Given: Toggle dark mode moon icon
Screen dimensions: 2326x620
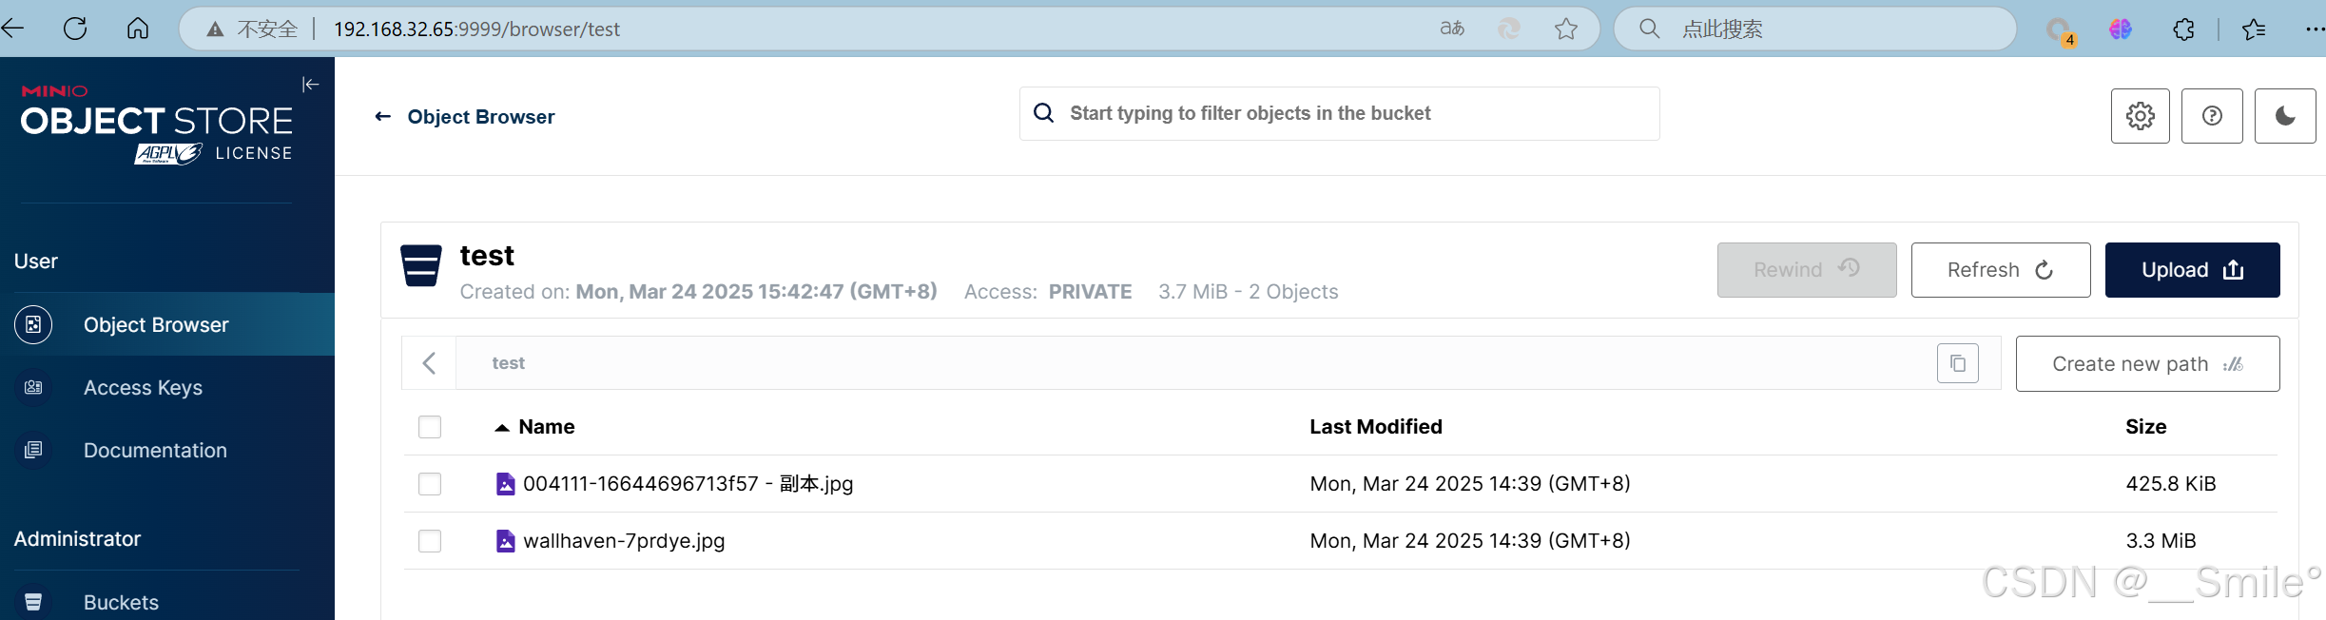Looking at the screenshot, I should [2285, 116].
